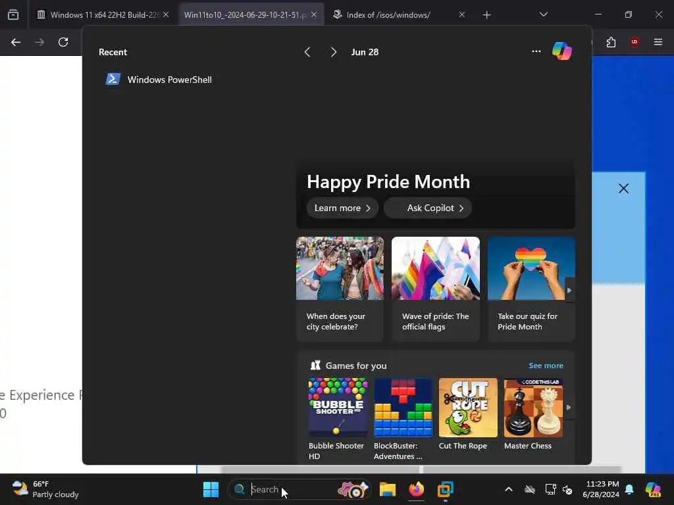Open 'Take our quiz for Pride Month' card

pos(531,289)
